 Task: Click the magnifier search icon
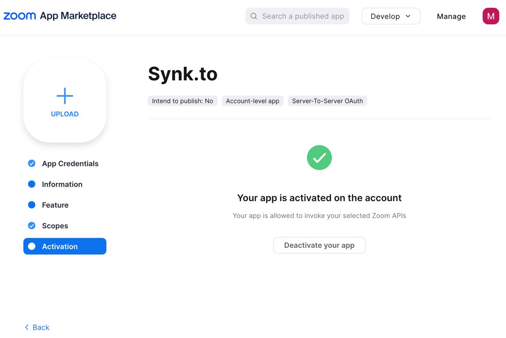(x=254, y=16)
